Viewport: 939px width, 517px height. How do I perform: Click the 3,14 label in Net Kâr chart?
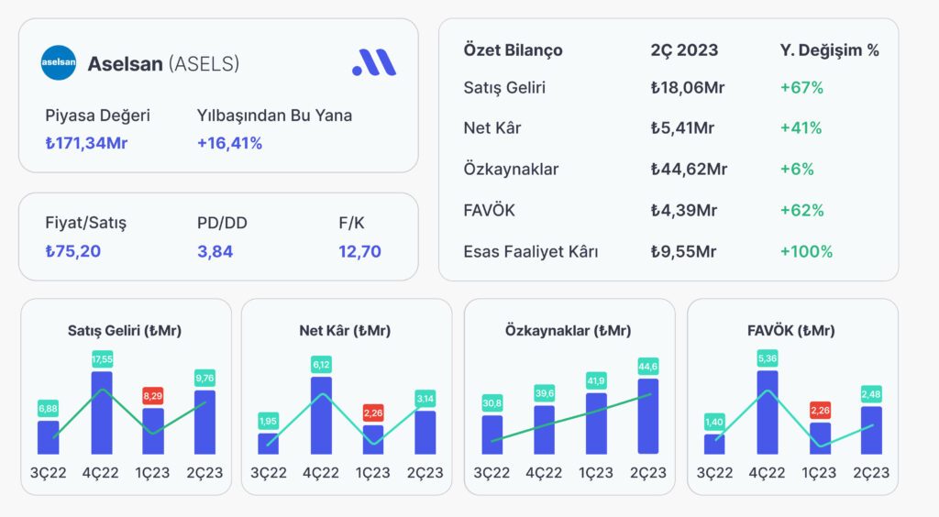click(x=425, y=399)
